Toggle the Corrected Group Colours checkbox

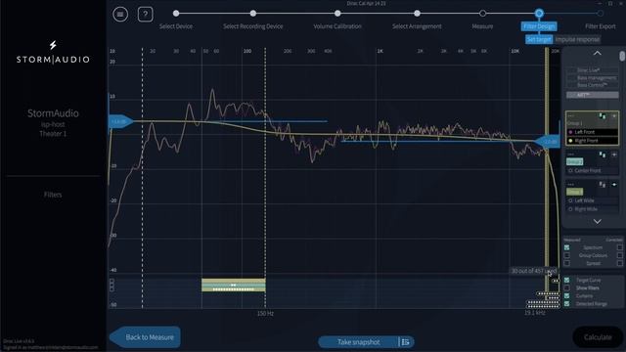(620, 255)
